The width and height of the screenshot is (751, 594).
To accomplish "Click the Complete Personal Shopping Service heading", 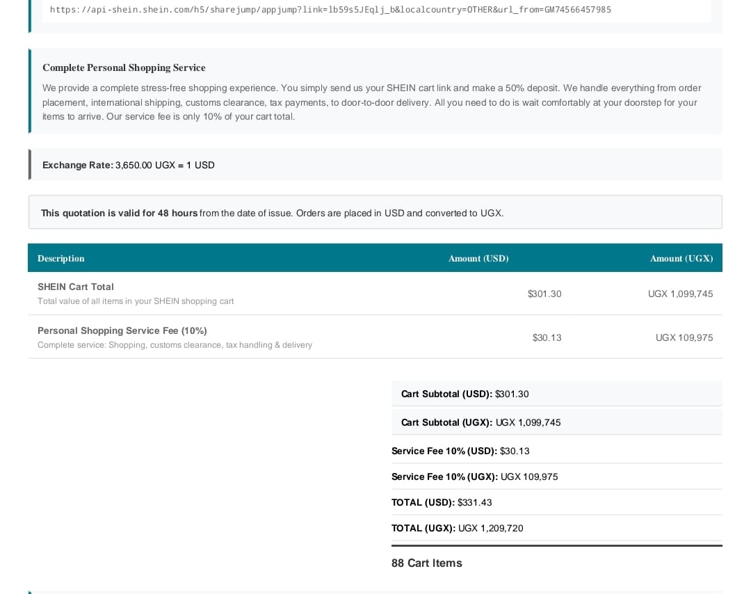I will click(124, 67).
